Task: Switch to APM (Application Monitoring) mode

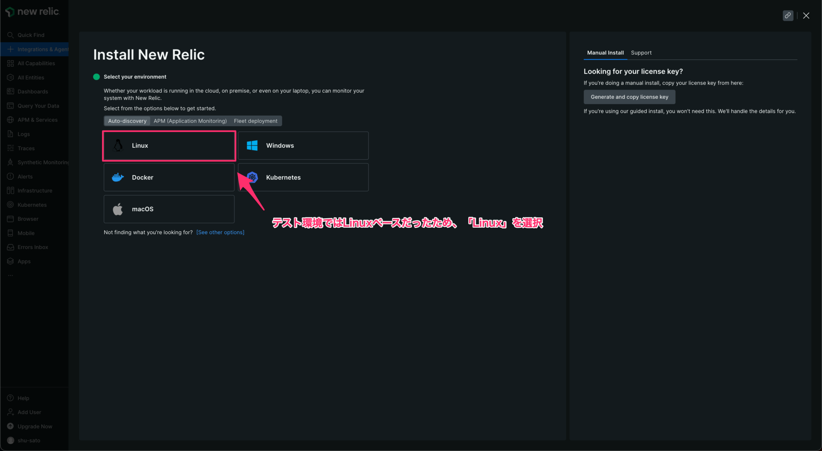Action: [x=190, y=120]
